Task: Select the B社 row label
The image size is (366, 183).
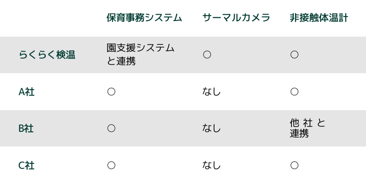Action: pyautogui.click(x=26, y=129)
